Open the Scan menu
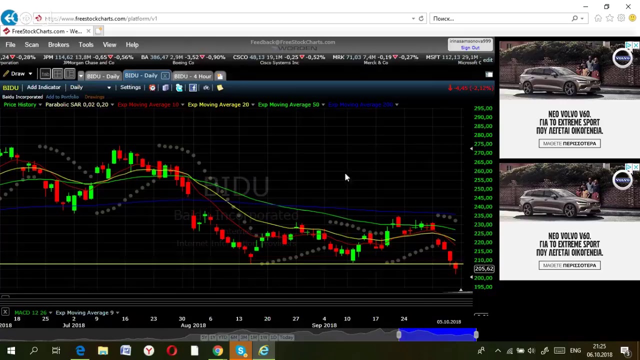The width and height of the screenshot is (640, 360). click(31, 44)
